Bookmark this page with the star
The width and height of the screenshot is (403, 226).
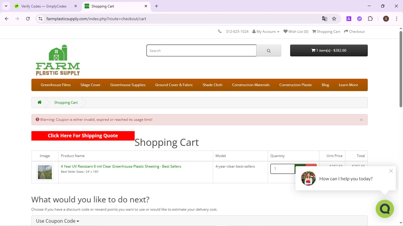pos(334,19)
